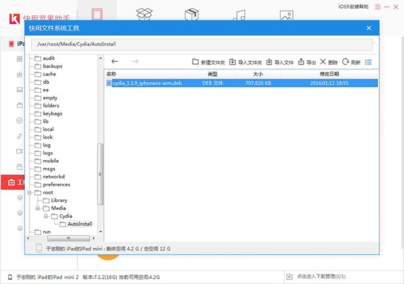Open the music note tab in main window
The width and height of the screenshot is (404, 284).
point(239,15)
